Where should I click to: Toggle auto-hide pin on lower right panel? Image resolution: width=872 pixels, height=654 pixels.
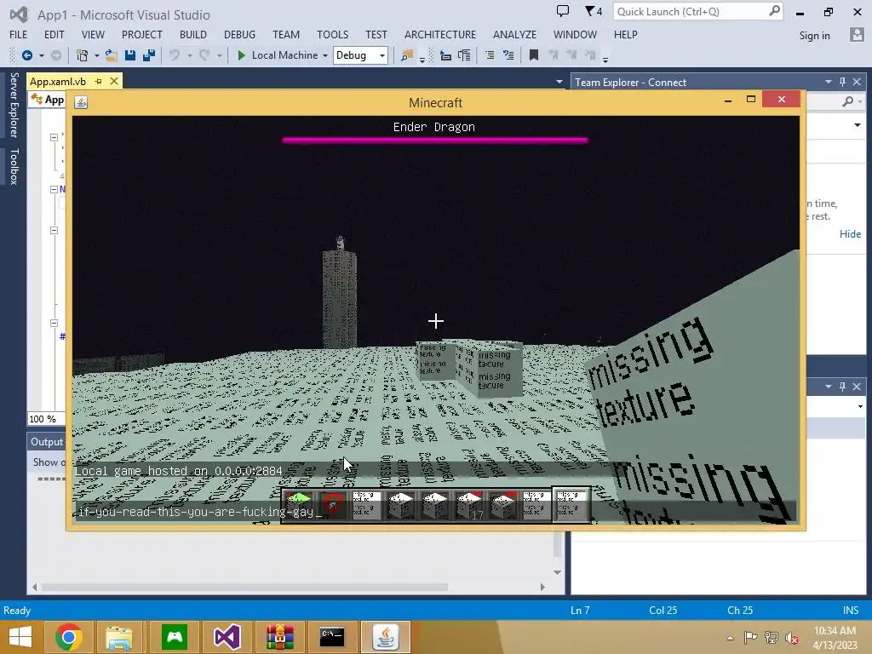842,386
